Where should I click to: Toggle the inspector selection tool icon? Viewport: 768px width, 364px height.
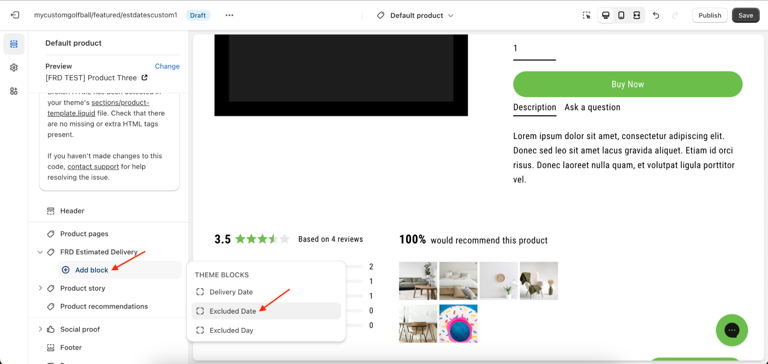pos(586,15)
